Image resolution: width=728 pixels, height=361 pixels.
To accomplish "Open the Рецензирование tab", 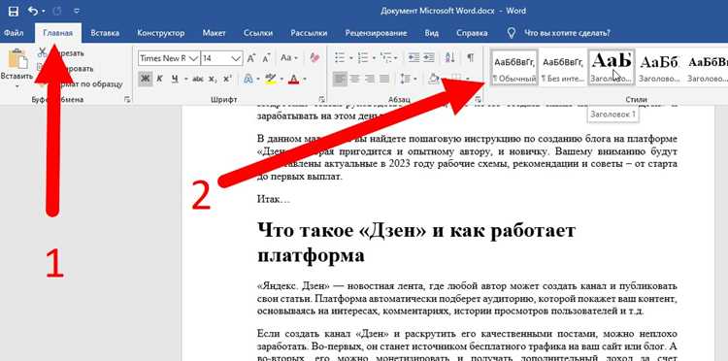I will point(376,33).
